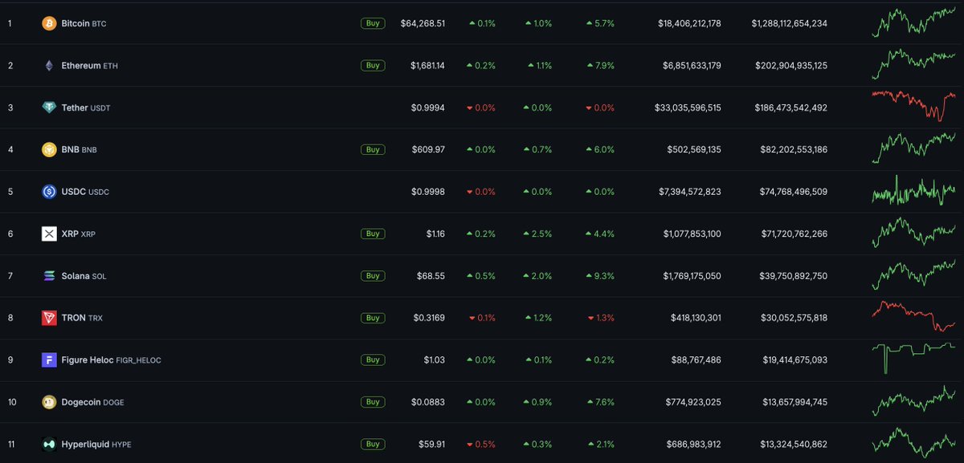Select USDC volume $7,394,572,823
The width and height of the screenshot is (964, 463).
[x=691, y=192]
